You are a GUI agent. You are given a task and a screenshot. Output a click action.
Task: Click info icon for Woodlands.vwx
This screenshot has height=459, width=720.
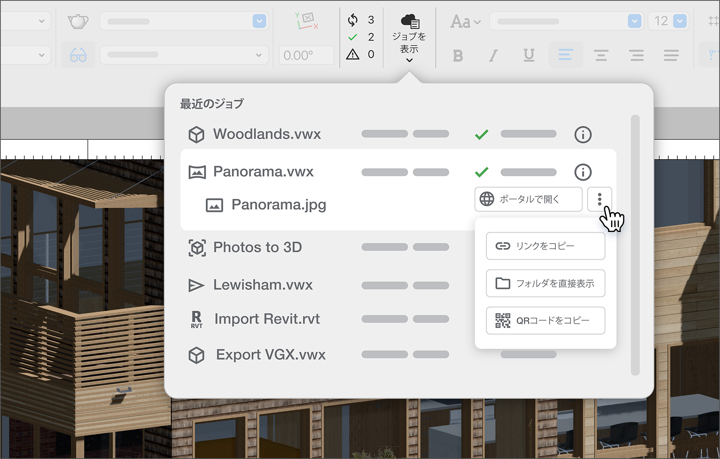click(583, 135)
